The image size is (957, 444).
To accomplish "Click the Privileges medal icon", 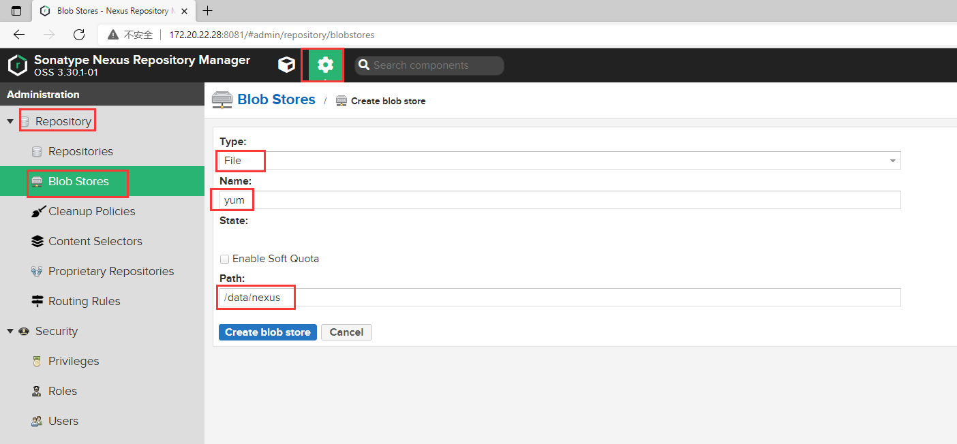I will pos(37,361).
